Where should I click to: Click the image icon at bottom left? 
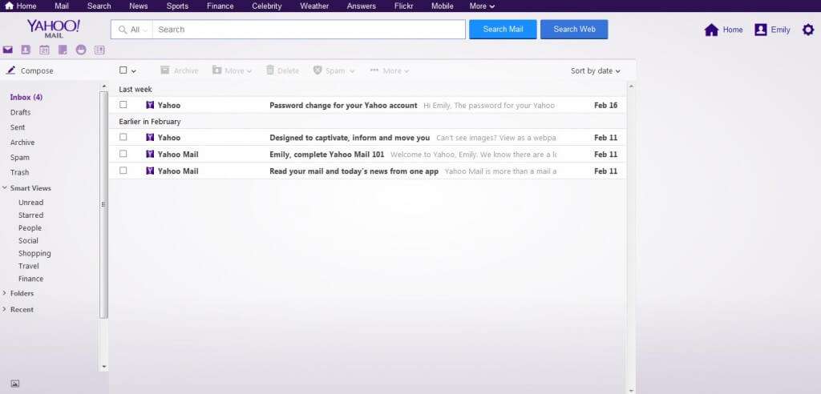pos(14,384)
